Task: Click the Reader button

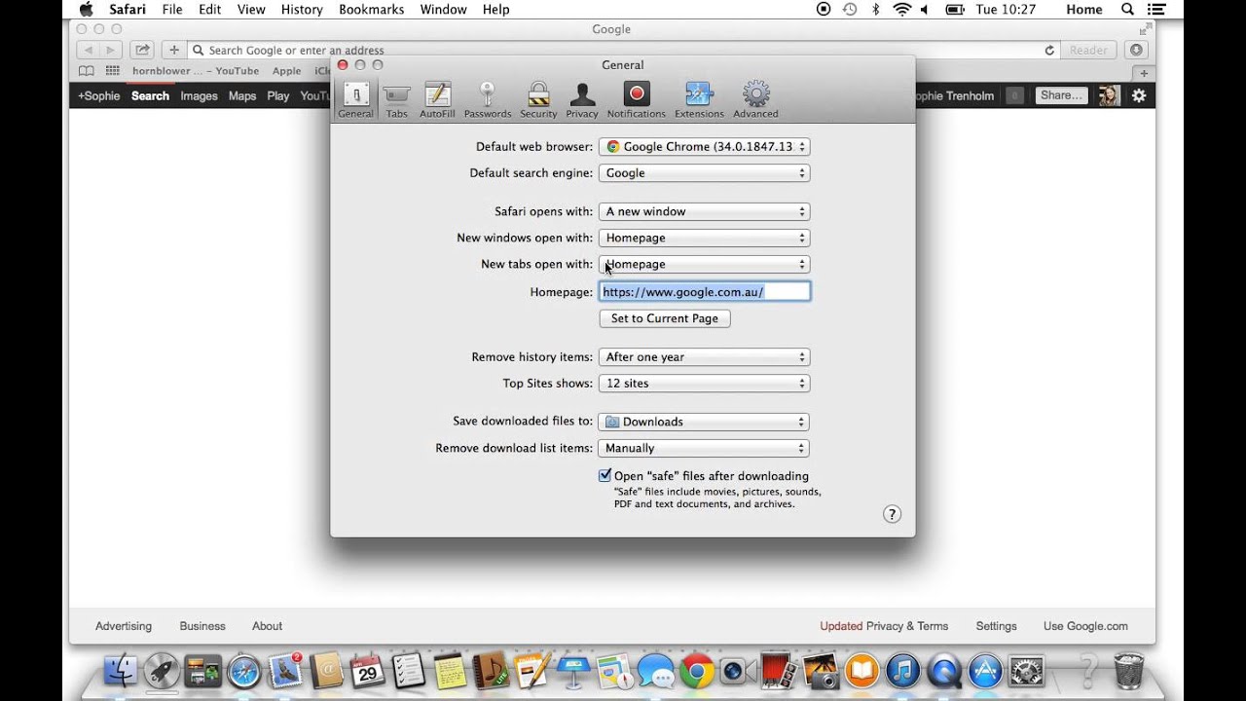Action: point(1088,50)
